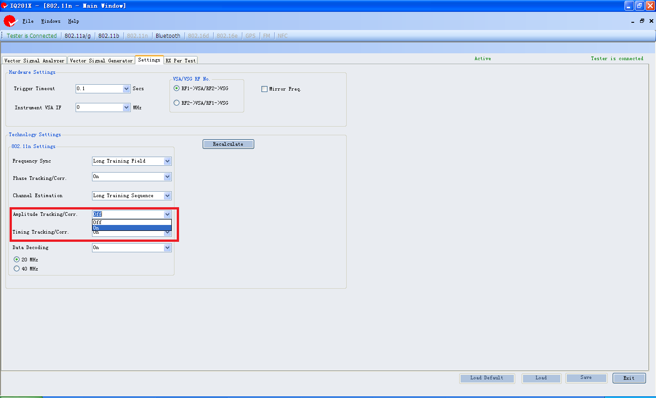Select the Settings tab
This screenshot has width=656, height=398.
(x=149, y=60)
